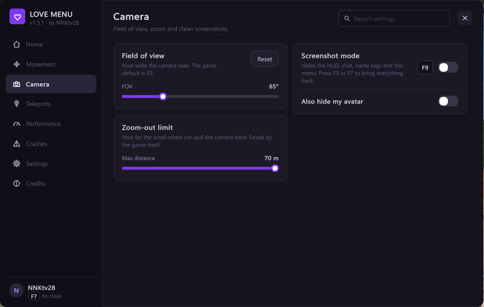484x307 pixels.
Task: Click the F9 keybind button
Action: (425, 67)
